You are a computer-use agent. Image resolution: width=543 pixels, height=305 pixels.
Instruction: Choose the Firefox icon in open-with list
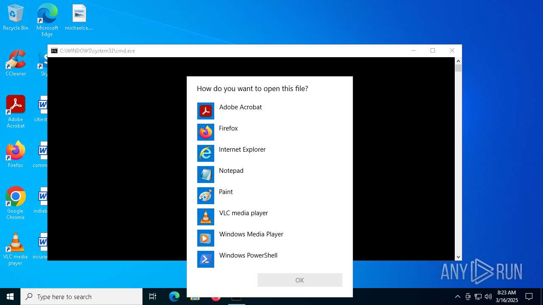[206, 132]
